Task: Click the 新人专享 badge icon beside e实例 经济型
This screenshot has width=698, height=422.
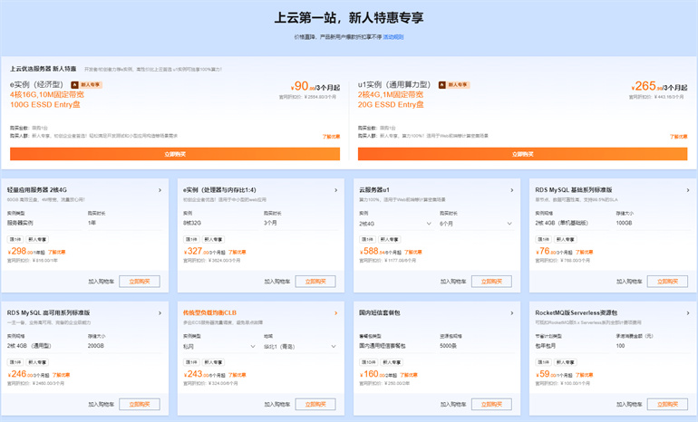Action: pos(74,84)
